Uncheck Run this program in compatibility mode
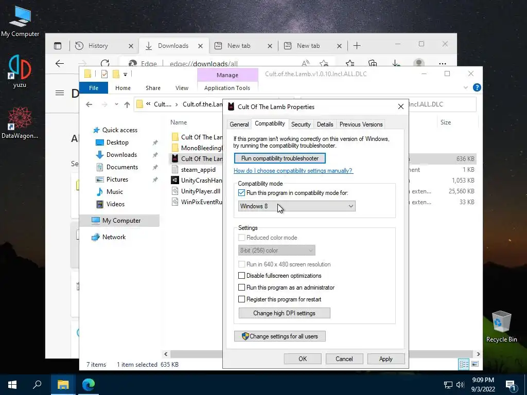Image resolution: width=527 pixels, height=395 pixels. (242, 193)
